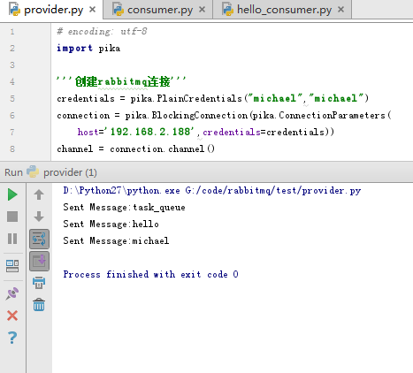This screenshot has height=373, width=413.
Task: Click 'channel = connection.channel()' line
Action: click(136, 148)
